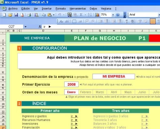The width and height of the screenshot is (160, 129).
Task: Follow the ir link for Balances 3 años
Action: click(145, 124)
